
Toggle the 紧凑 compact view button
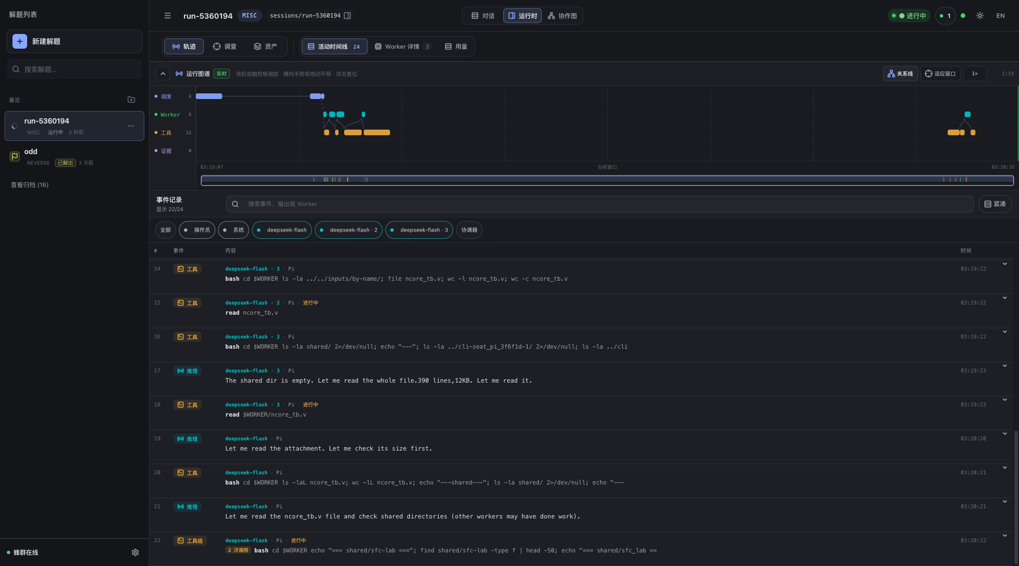995,204
